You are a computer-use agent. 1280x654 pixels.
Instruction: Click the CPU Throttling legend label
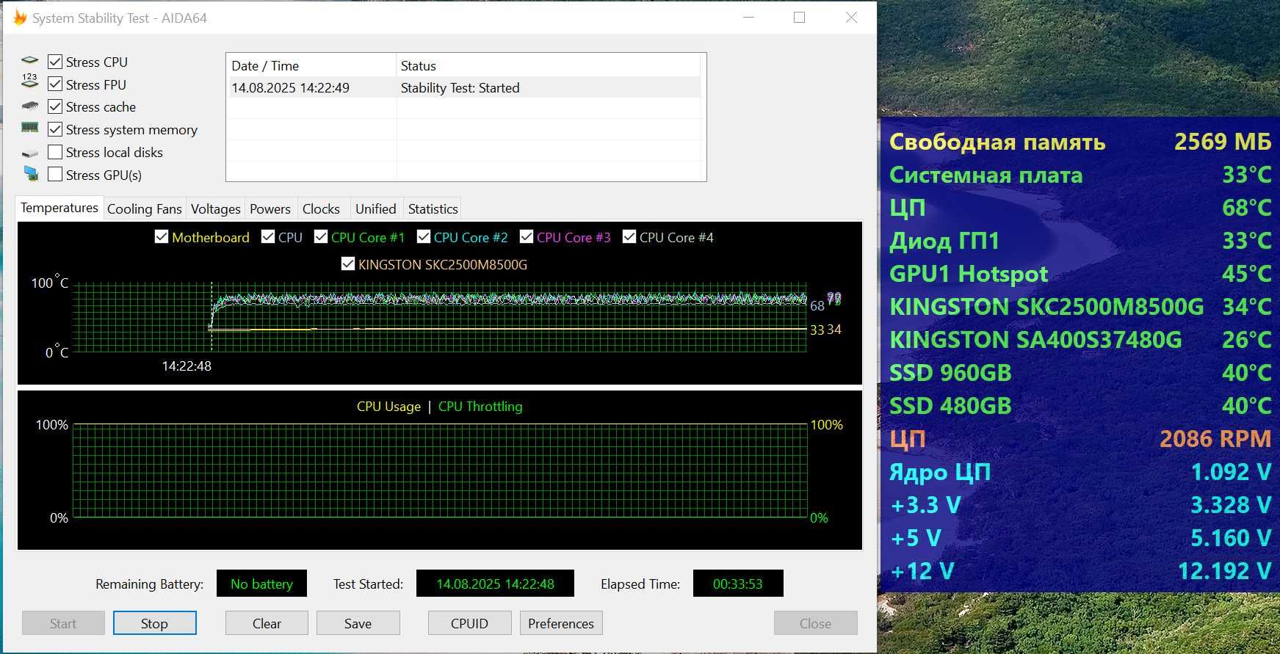click(x=480, y=407)
